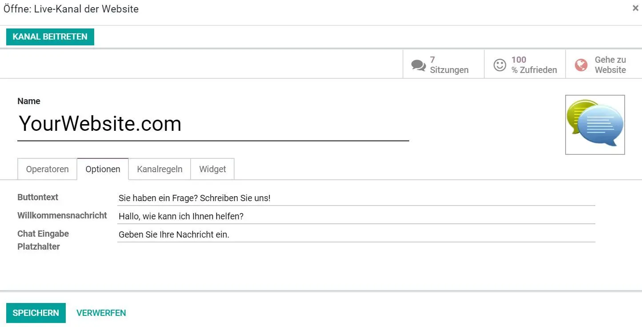Screen dimensions: 642x327
Task: Click the Chat Eingabe Platzhalter field
Action: (x=356, y=235)
